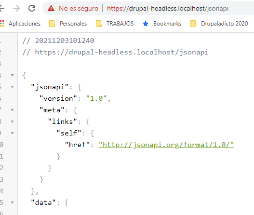254x215 pixels.
Task: Click the 'No es seguro' security label
Action: (x=79, y=8)
